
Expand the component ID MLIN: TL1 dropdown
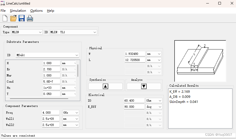(x=73, y=32)
